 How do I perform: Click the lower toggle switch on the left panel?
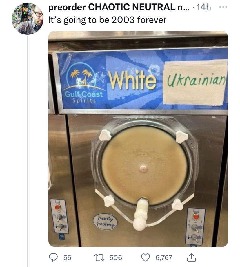click(60, 227)
